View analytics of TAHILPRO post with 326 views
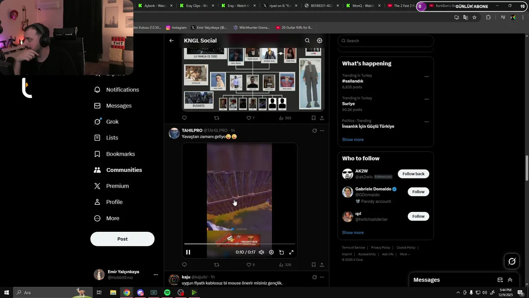 [x=285, y=264]
